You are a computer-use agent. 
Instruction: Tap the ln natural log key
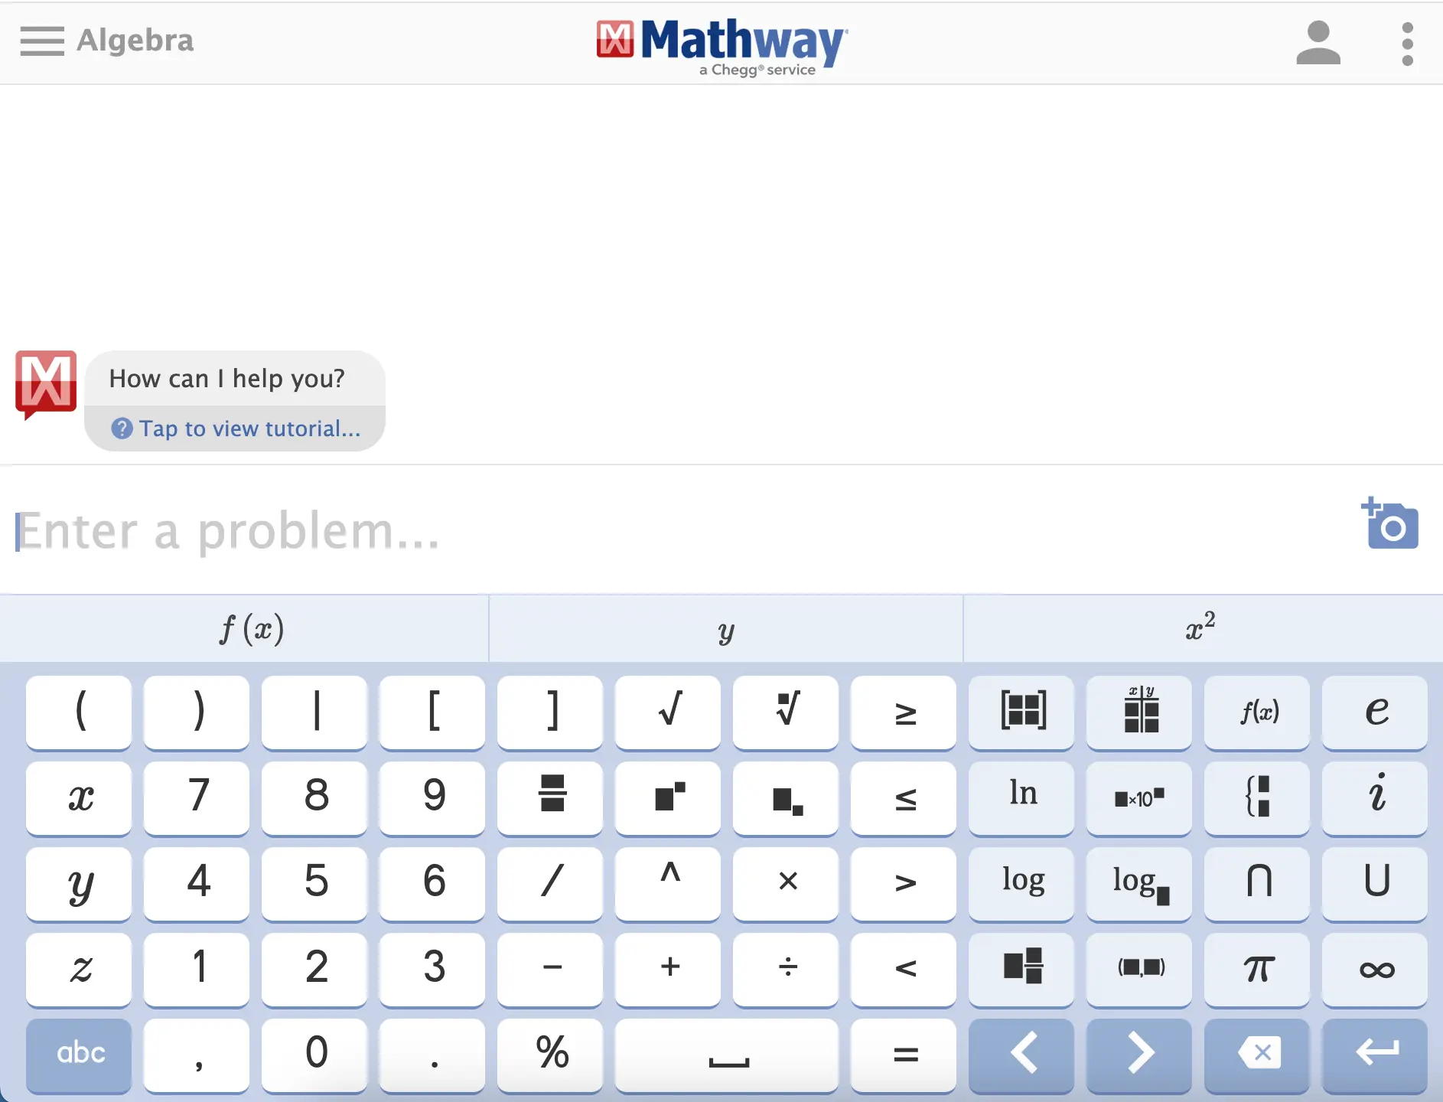[x=1023, y=797]
